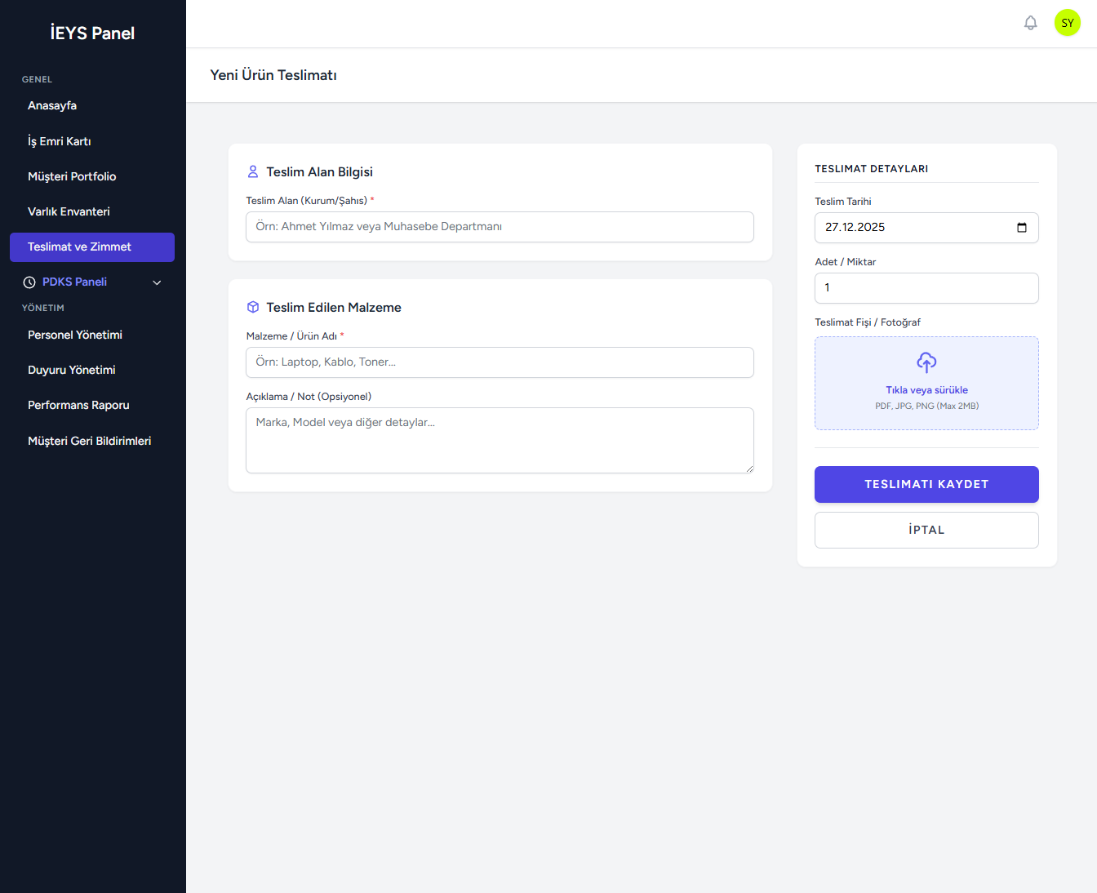This screenshot has width=1097, height=893.
Task: Focus the Teslim Alan (Kurum/Şahıs) field
Action: [x=500, y=227]
